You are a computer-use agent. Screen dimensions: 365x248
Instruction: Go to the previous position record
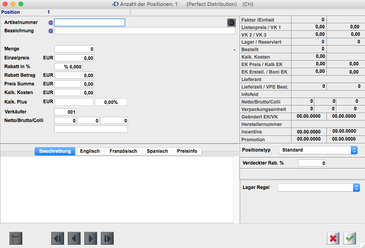(74, 238)
